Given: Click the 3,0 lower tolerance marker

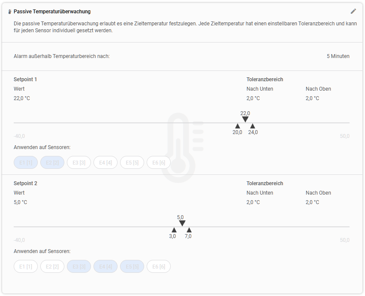Looking at the screenshot, I should (x=174, y=230).
